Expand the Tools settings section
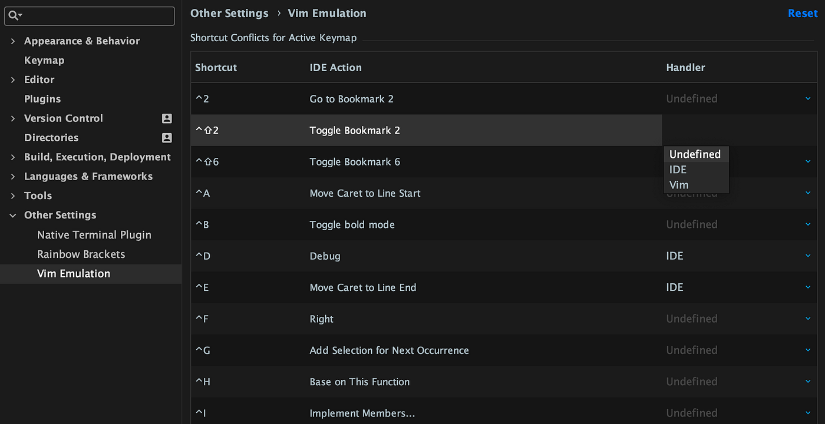Image resolution: width=825 pixels, height=424 pixels. 13,196
